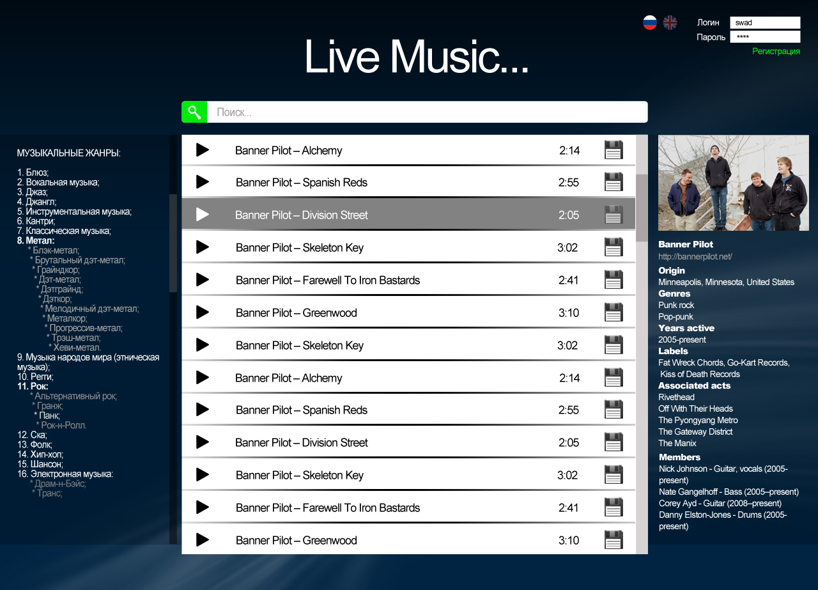Play the bottommost Greenwood track in the list

click(203, 540)
